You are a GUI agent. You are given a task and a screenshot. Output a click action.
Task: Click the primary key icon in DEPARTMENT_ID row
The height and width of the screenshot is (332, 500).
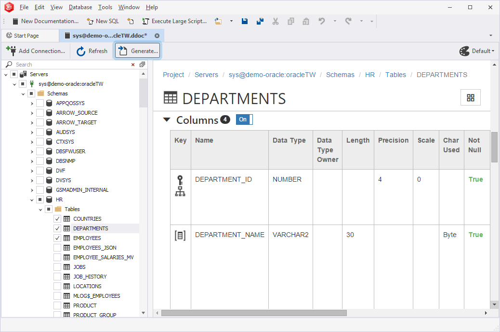coord(180,180)
